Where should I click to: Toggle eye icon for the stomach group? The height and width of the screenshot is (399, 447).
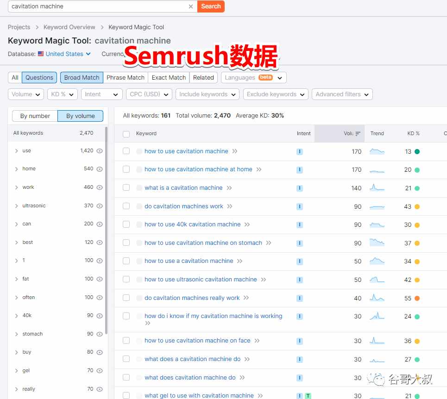(100, 334)
